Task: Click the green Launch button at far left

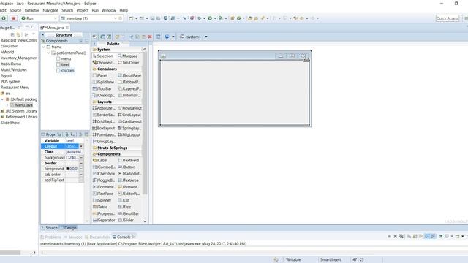Action: [4, 18]
